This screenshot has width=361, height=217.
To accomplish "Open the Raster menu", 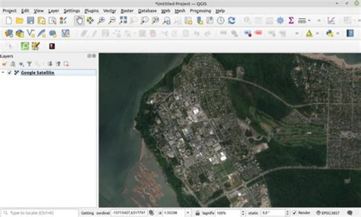I will tap(127, 11).
